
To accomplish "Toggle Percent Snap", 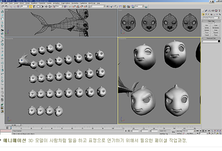I will [x=82, y=7].
